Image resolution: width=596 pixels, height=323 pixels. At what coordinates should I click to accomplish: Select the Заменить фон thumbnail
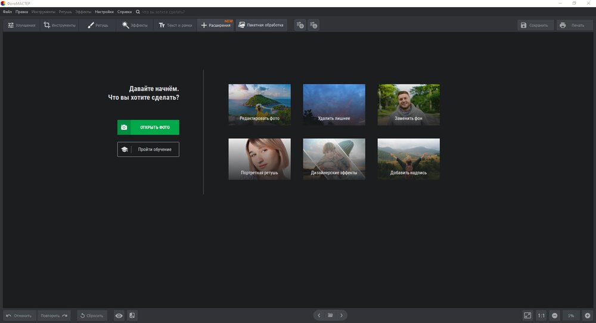point(408,104)
